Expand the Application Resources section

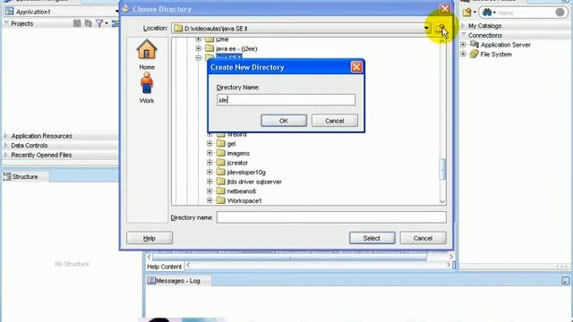point(6,136)
